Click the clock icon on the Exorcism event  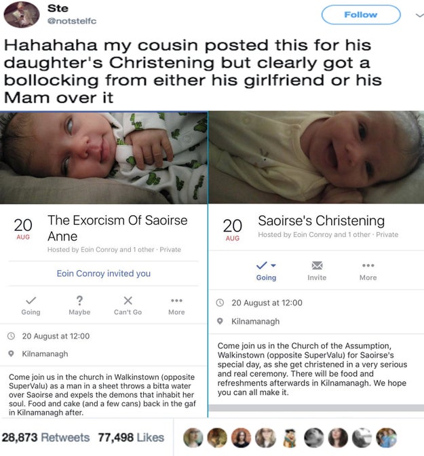tap(11, 336)
